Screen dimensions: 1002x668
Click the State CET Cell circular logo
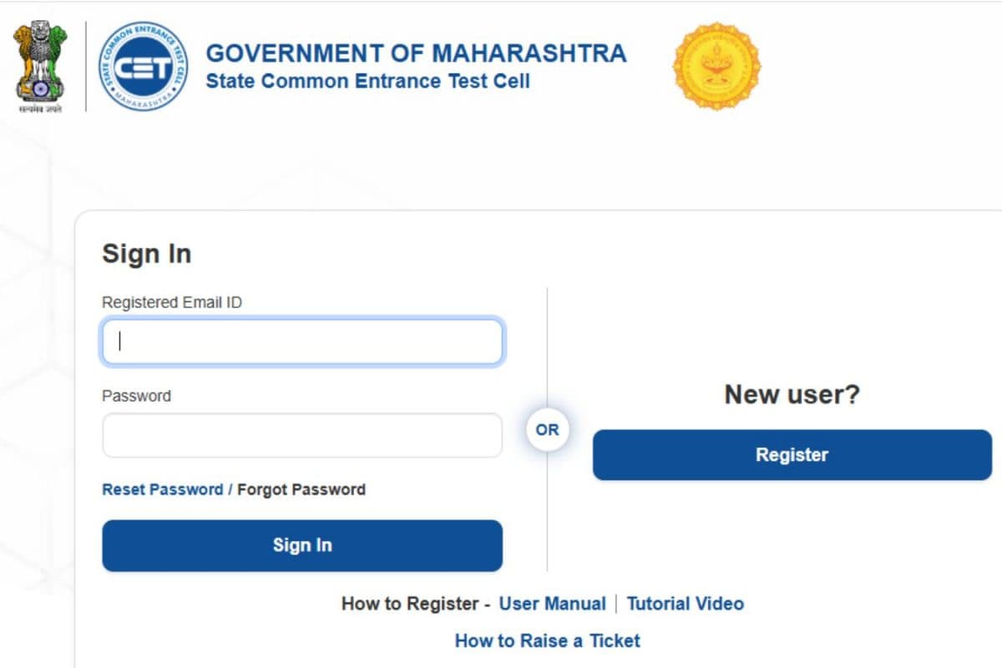[143, 67]
